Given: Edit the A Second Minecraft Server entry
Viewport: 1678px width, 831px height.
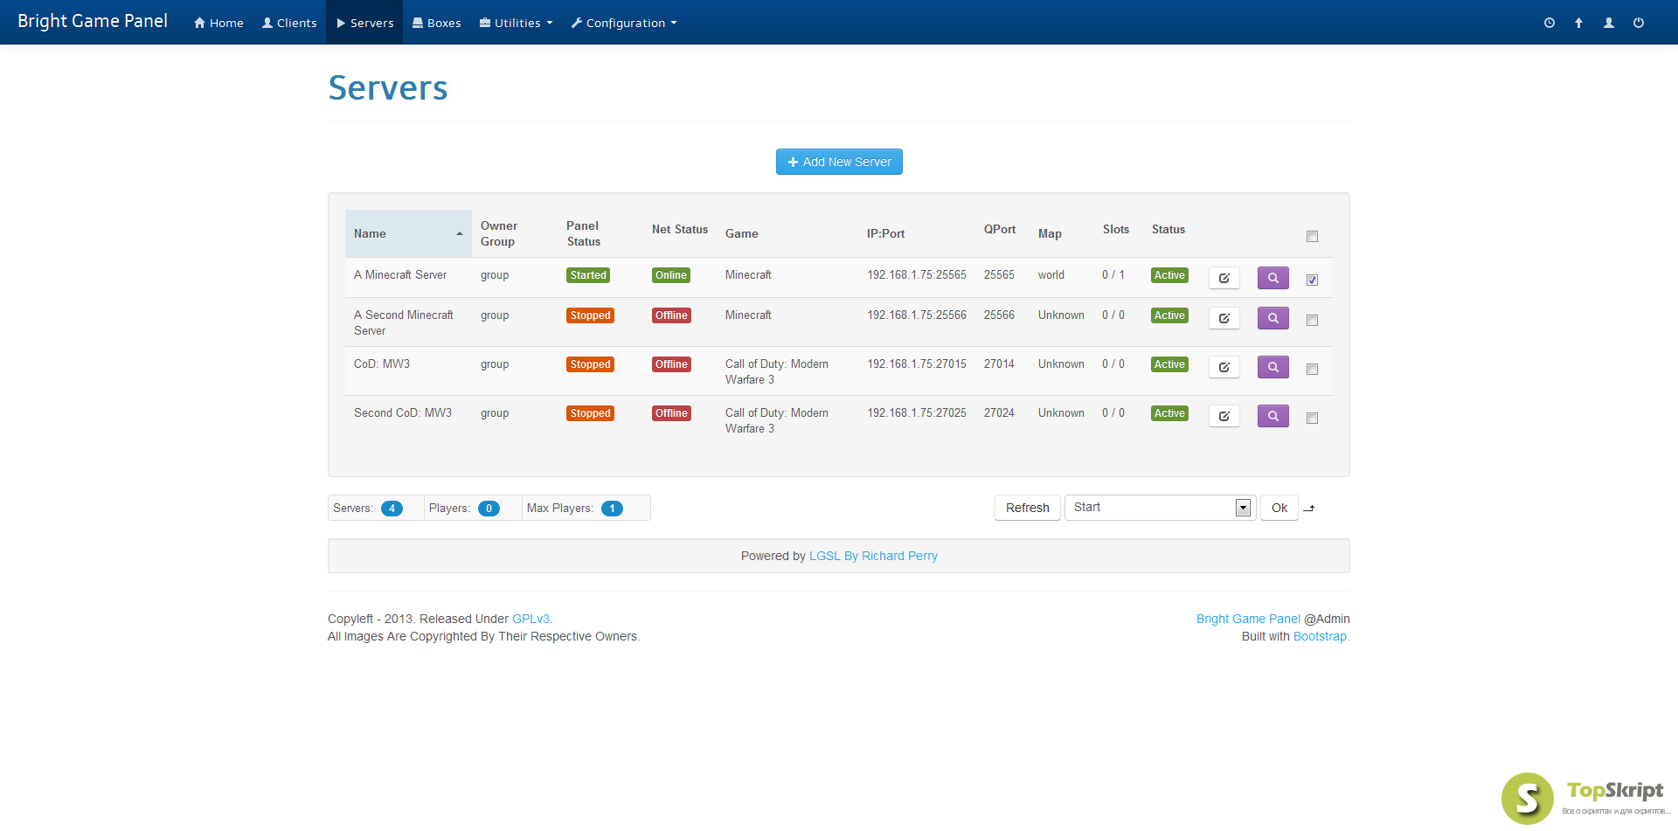Looking at the screenshot, I should (1224, 318).
